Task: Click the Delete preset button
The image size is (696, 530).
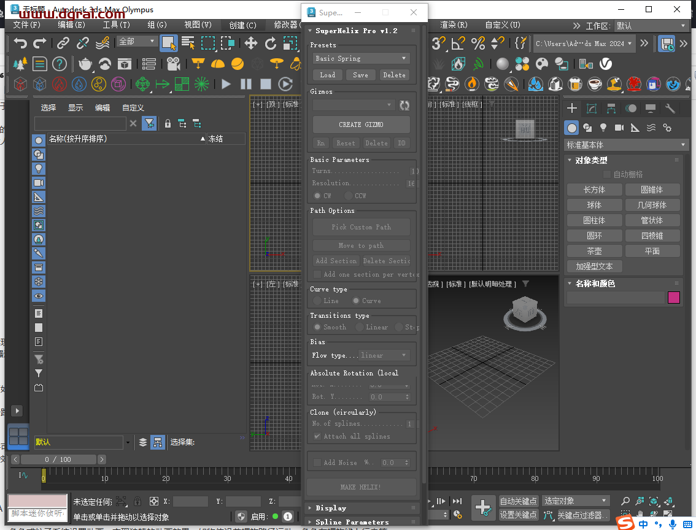Action: pos(394,75)
